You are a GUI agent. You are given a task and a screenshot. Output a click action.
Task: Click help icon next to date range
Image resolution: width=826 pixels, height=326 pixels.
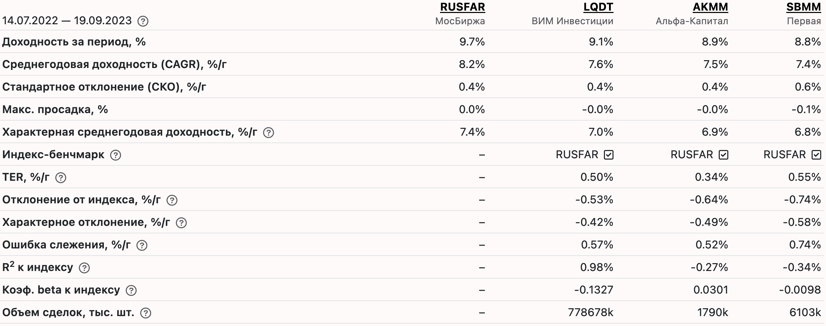pyautogui.click(x=143, y=21)
